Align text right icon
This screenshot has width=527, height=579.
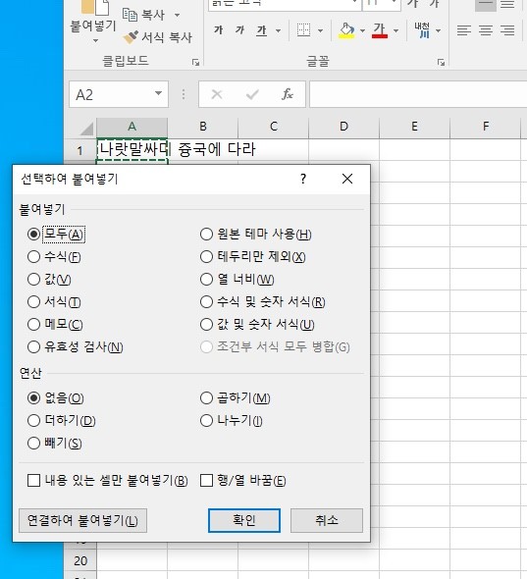point(507,30)
